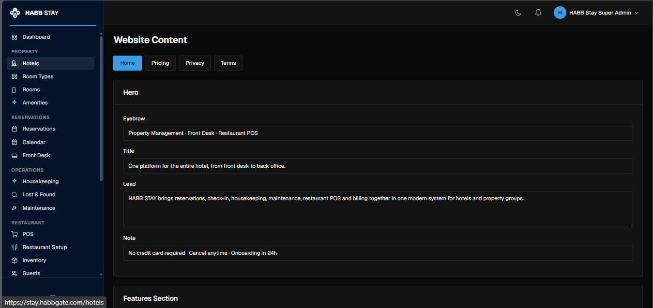Toggle dark mode moon icon

(x=518, y=13)
